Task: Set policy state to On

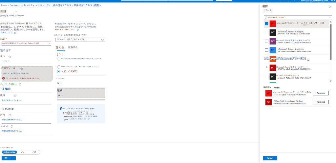Action: (23, 152)
